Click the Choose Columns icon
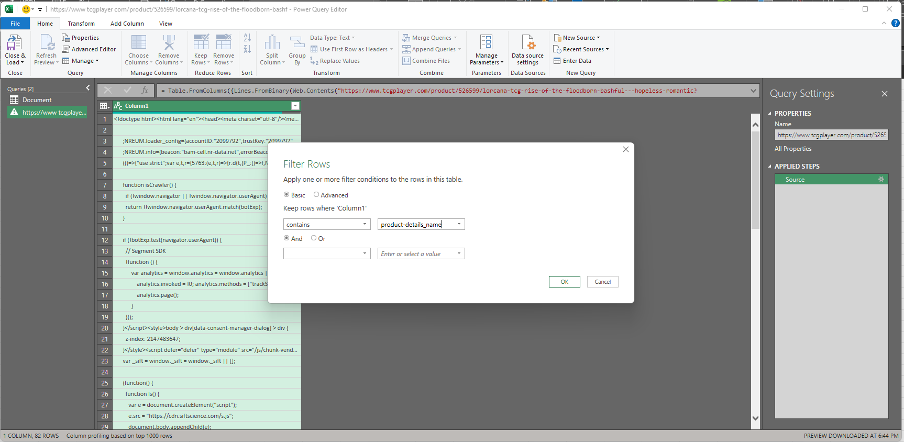 pos(139,43)
